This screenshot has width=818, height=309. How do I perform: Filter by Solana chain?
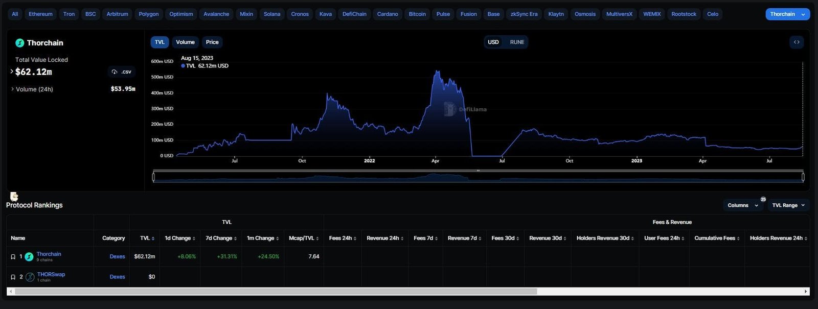pyautogui.click(x=272, y=14)
